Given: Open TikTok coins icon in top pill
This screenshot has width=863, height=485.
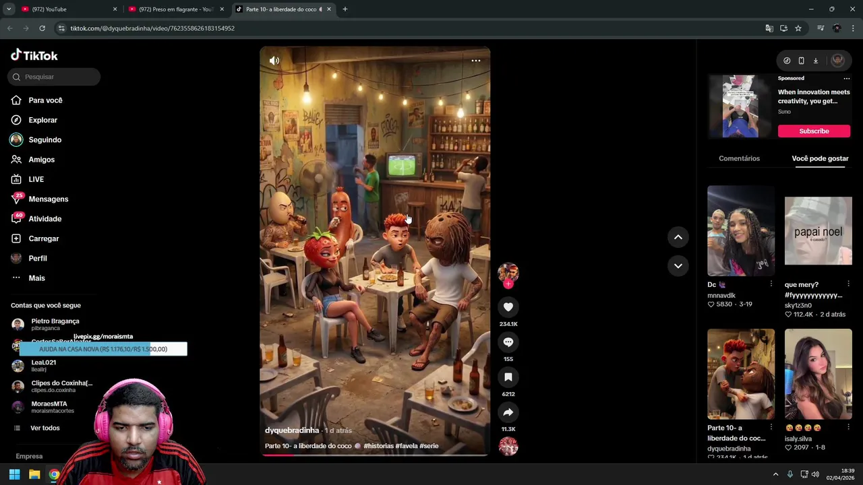Looking at the screenshot, I should click(x=787, y=61).
